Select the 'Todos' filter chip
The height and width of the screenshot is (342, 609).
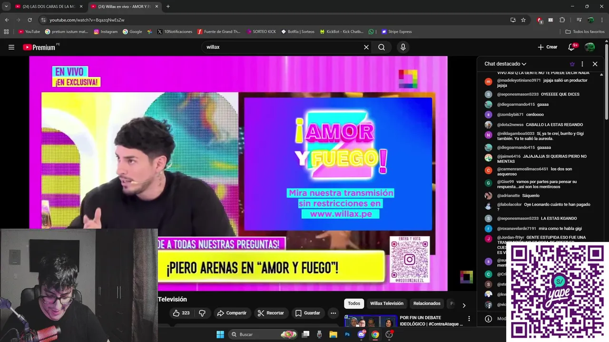tap(354, 304)
